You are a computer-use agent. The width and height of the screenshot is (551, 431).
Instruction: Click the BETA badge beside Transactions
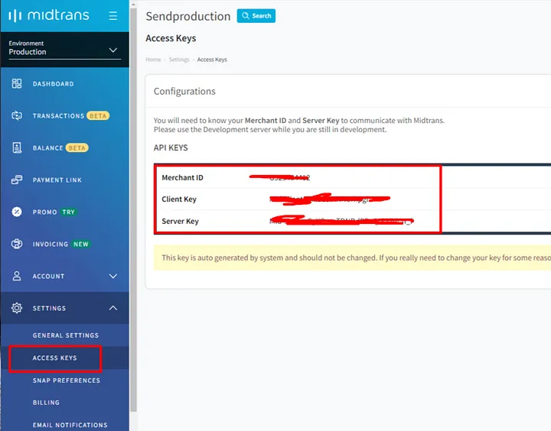click(98, 116)
